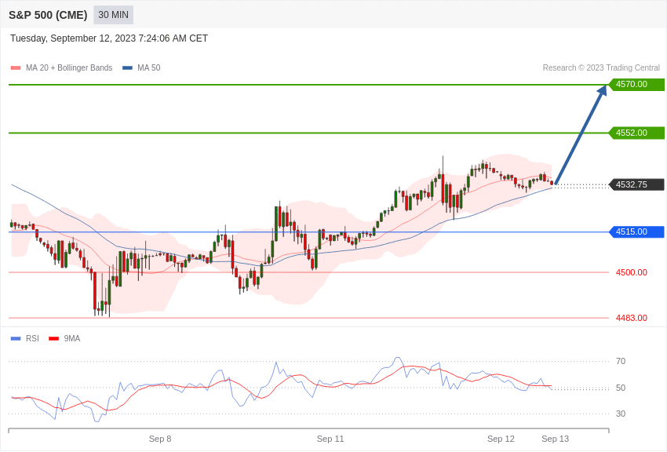Select the Sep 8 date axis label
The width and height of the screenshot is (667, 452).
tap(160, 439)
